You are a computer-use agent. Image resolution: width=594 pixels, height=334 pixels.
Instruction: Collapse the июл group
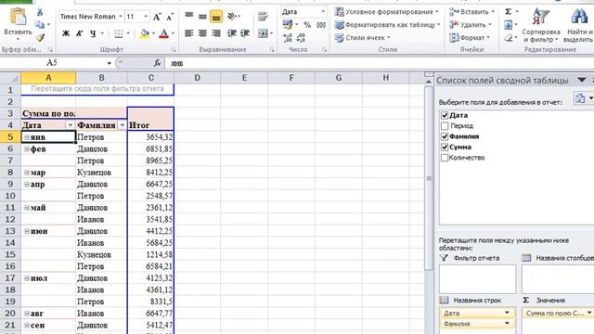(27, 278)
